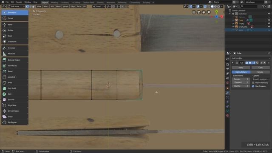Select the Inset Faces tool
Image resolution: width=272 pixels, height=153 pixels.
point(15,66)
